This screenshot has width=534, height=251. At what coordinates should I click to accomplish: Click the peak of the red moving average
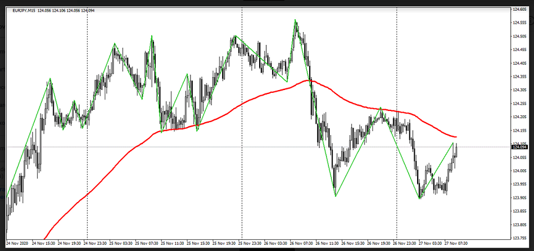(308, 80)
